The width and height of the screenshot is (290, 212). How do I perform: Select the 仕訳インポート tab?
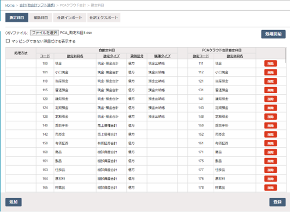pyautogui.click(x=70, y=18)
